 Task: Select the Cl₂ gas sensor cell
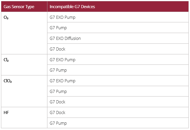(x=6, y=60)
